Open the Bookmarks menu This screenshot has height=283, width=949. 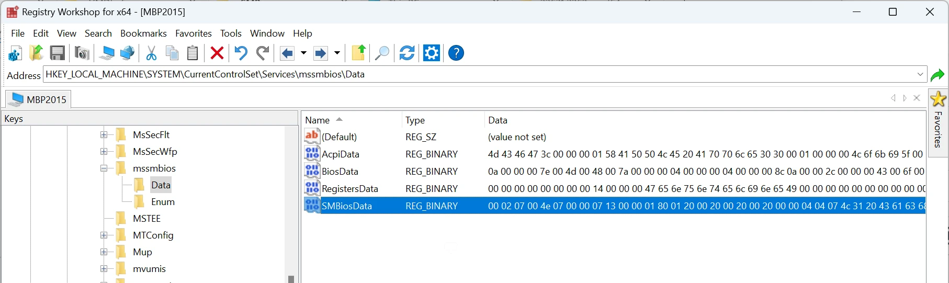pyautogui.click(x=143, y=33)
